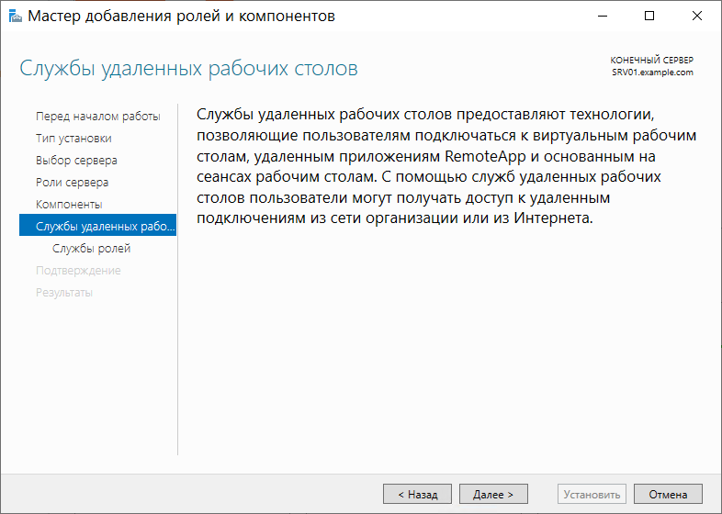Click the Службы удаленных рабочих столов page heading

(x=189, y=69)
